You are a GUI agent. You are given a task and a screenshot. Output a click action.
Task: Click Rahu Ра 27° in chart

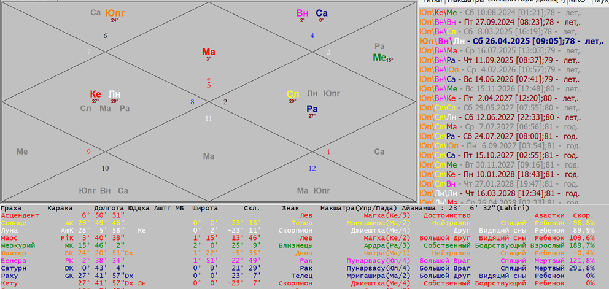312,111
